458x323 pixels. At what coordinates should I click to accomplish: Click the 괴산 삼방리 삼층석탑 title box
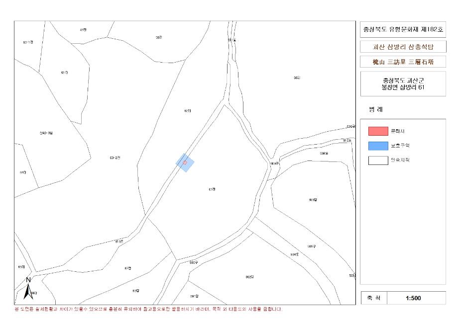[x=403, y=47]
